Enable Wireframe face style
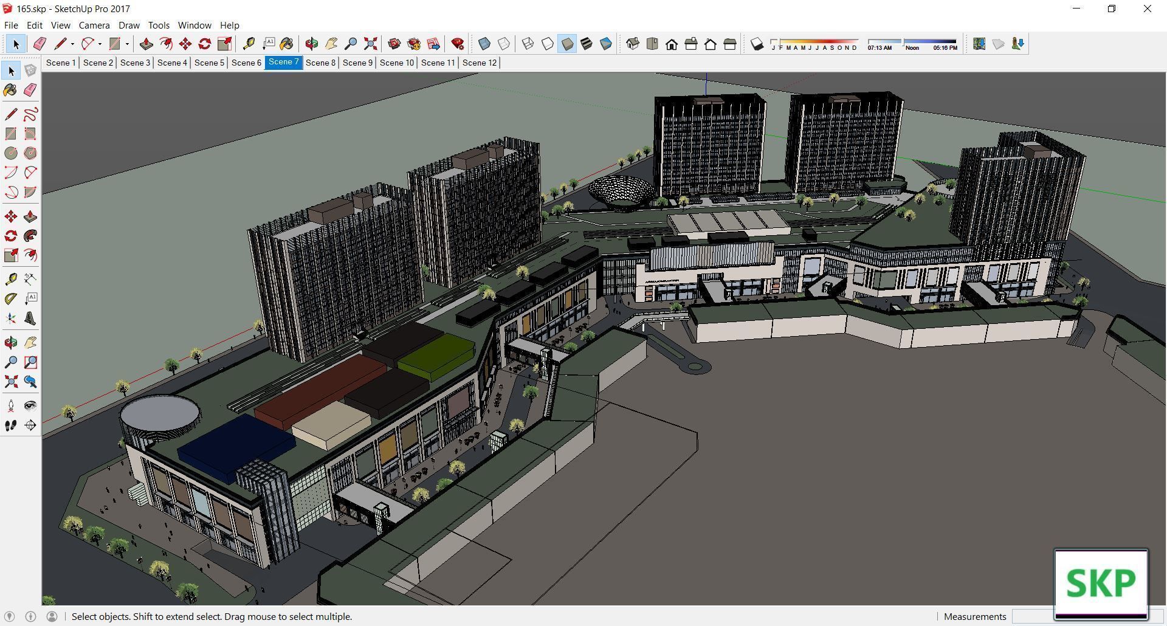The width and height of the screenshot is (1167, 626). point(528,44)
